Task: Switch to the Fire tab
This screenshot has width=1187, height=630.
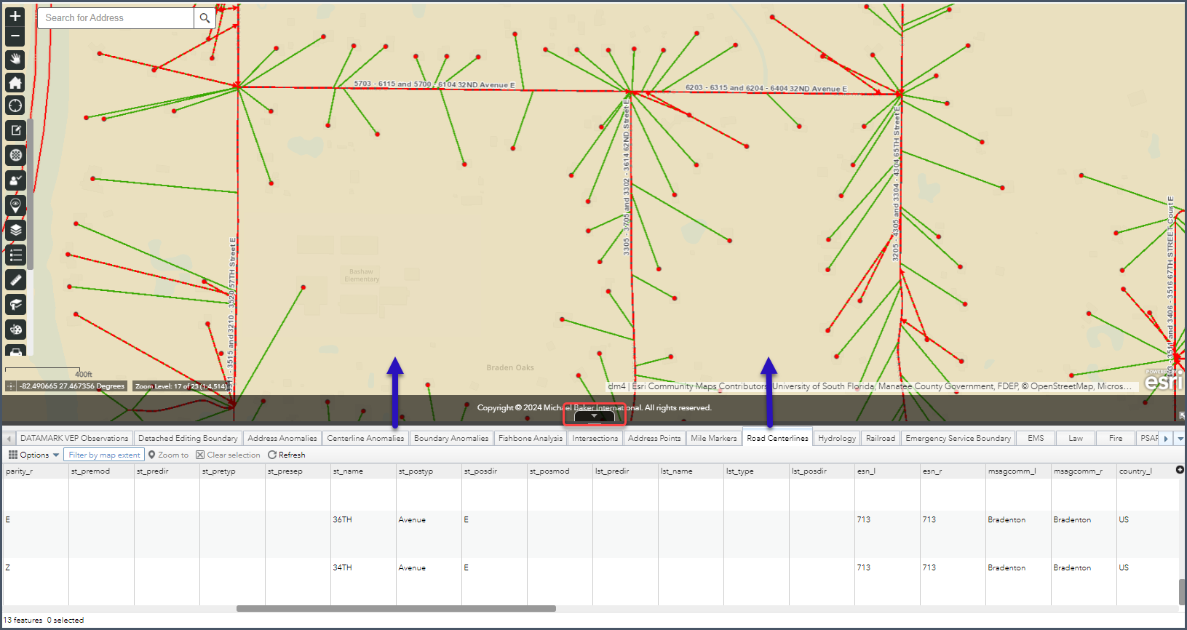Action: [1116, 439]
